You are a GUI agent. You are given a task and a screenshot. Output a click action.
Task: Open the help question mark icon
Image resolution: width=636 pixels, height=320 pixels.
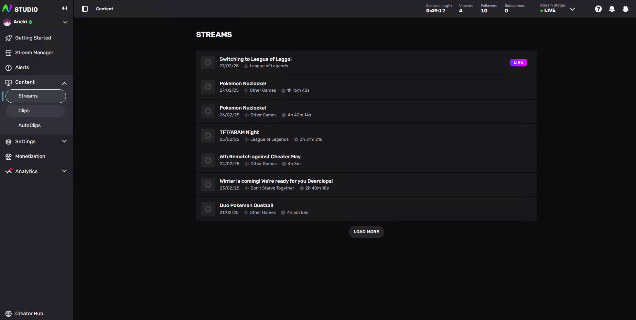599,9
